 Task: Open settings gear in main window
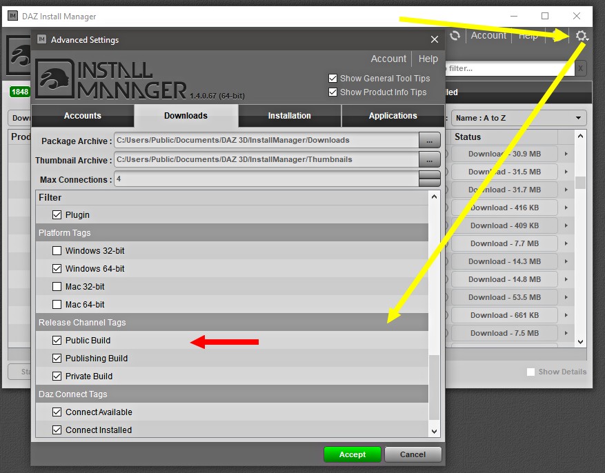click(581, 36)
